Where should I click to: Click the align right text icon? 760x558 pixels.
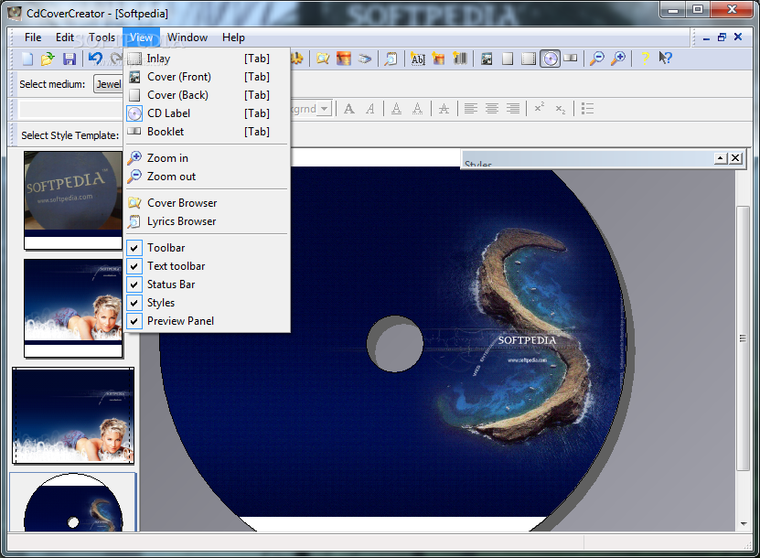[x=513, y=109]
